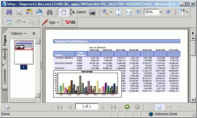This screenshot has width=197, height=118.
Task: Click the First Page navigation button
Action: 60,107
